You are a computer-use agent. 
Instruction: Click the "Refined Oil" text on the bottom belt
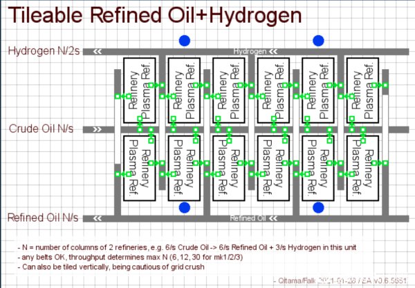click(x=248, y=219)
